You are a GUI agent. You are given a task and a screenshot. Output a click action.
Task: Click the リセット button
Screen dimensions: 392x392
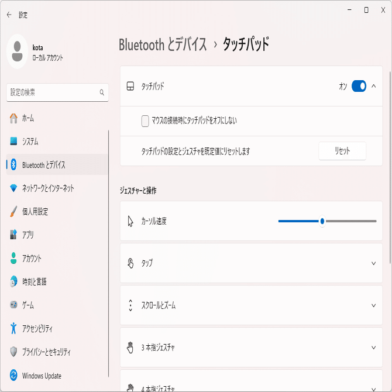click(342, 151)
